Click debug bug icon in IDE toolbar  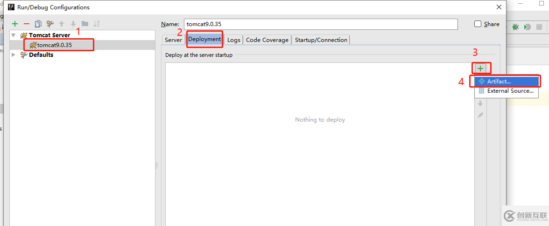coord(515,27)
